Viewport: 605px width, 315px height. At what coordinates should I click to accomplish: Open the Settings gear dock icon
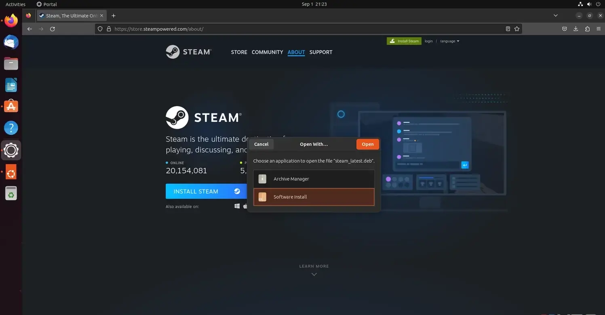11,150
